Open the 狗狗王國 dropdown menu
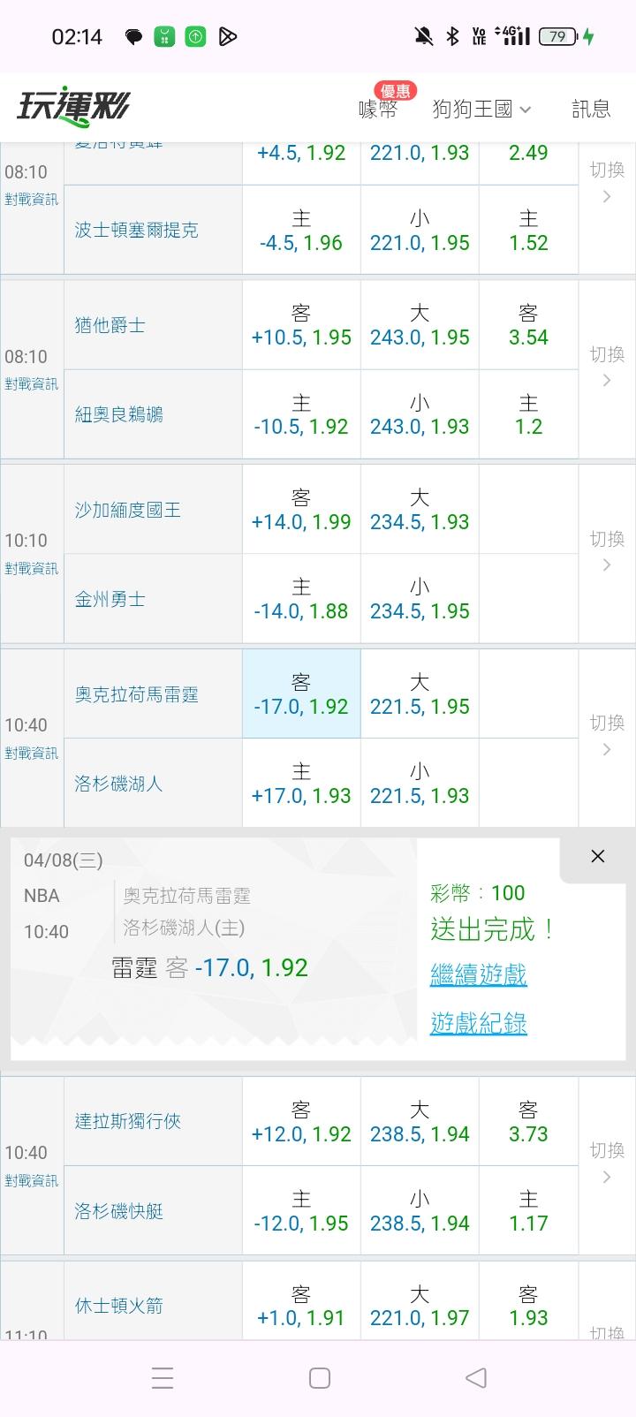The height and width of the screenshot is (1417, 636). point(481,109)
